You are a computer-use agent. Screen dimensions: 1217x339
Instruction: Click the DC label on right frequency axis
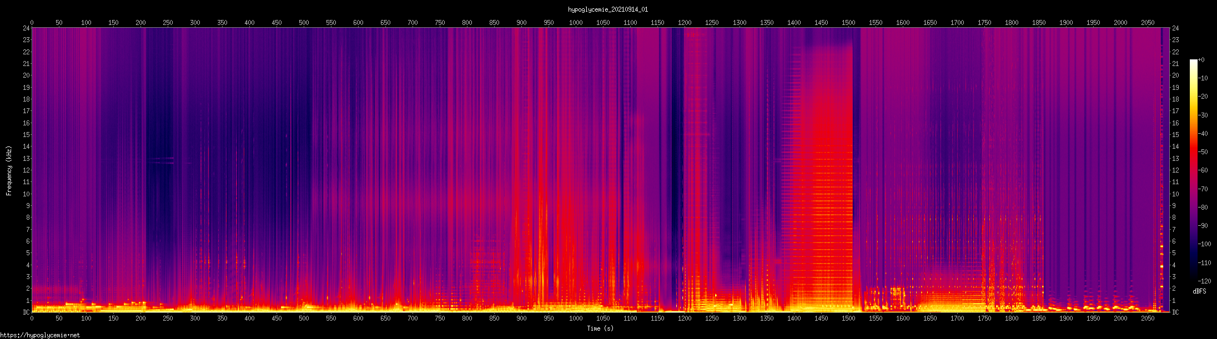click(1175, 312)
